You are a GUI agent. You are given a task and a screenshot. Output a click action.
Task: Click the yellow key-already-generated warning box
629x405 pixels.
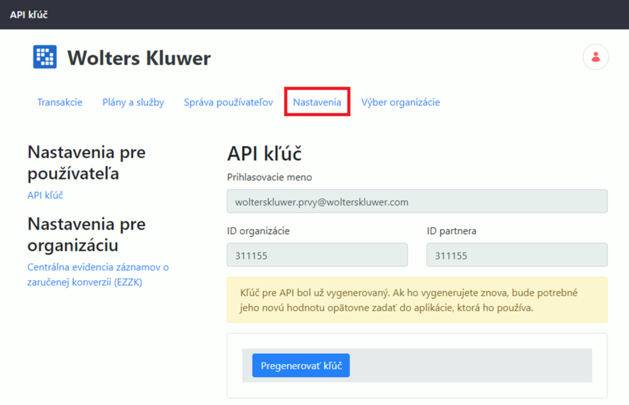click(416, 300)
